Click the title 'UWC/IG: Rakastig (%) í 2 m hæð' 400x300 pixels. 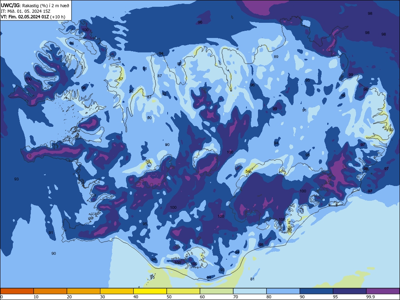coord(35,5)
